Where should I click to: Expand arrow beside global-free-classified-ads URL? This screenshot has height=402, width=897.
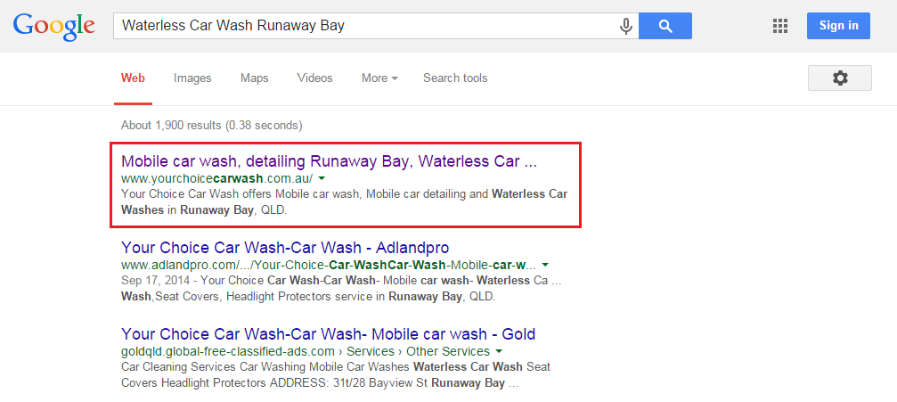click(x=499, y=351)
